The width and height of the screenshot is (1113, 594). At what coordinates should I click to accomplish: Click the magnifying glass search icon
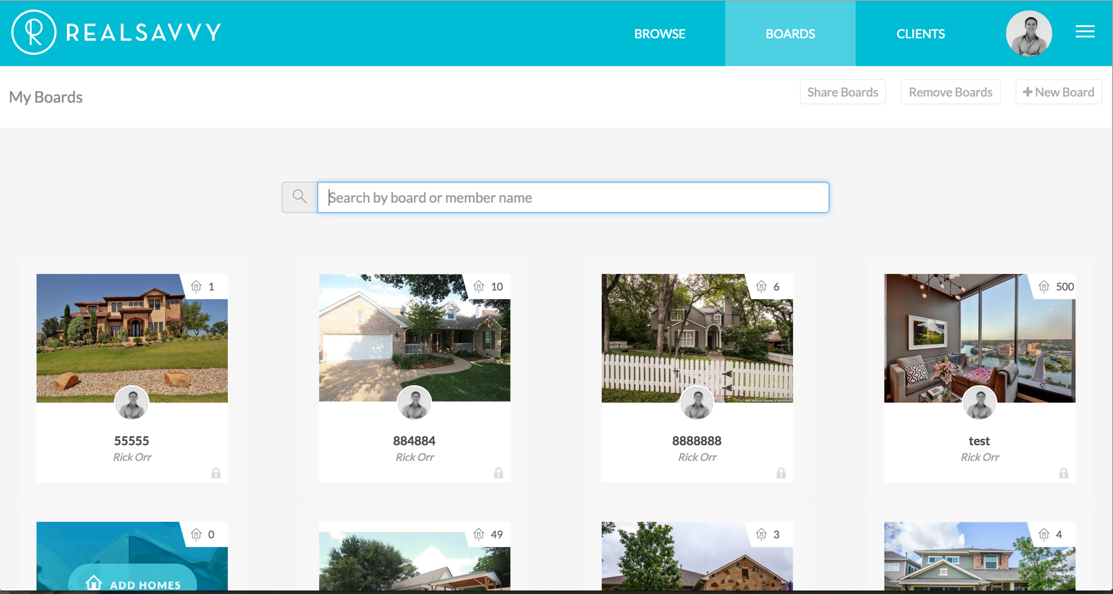[300, 197]
